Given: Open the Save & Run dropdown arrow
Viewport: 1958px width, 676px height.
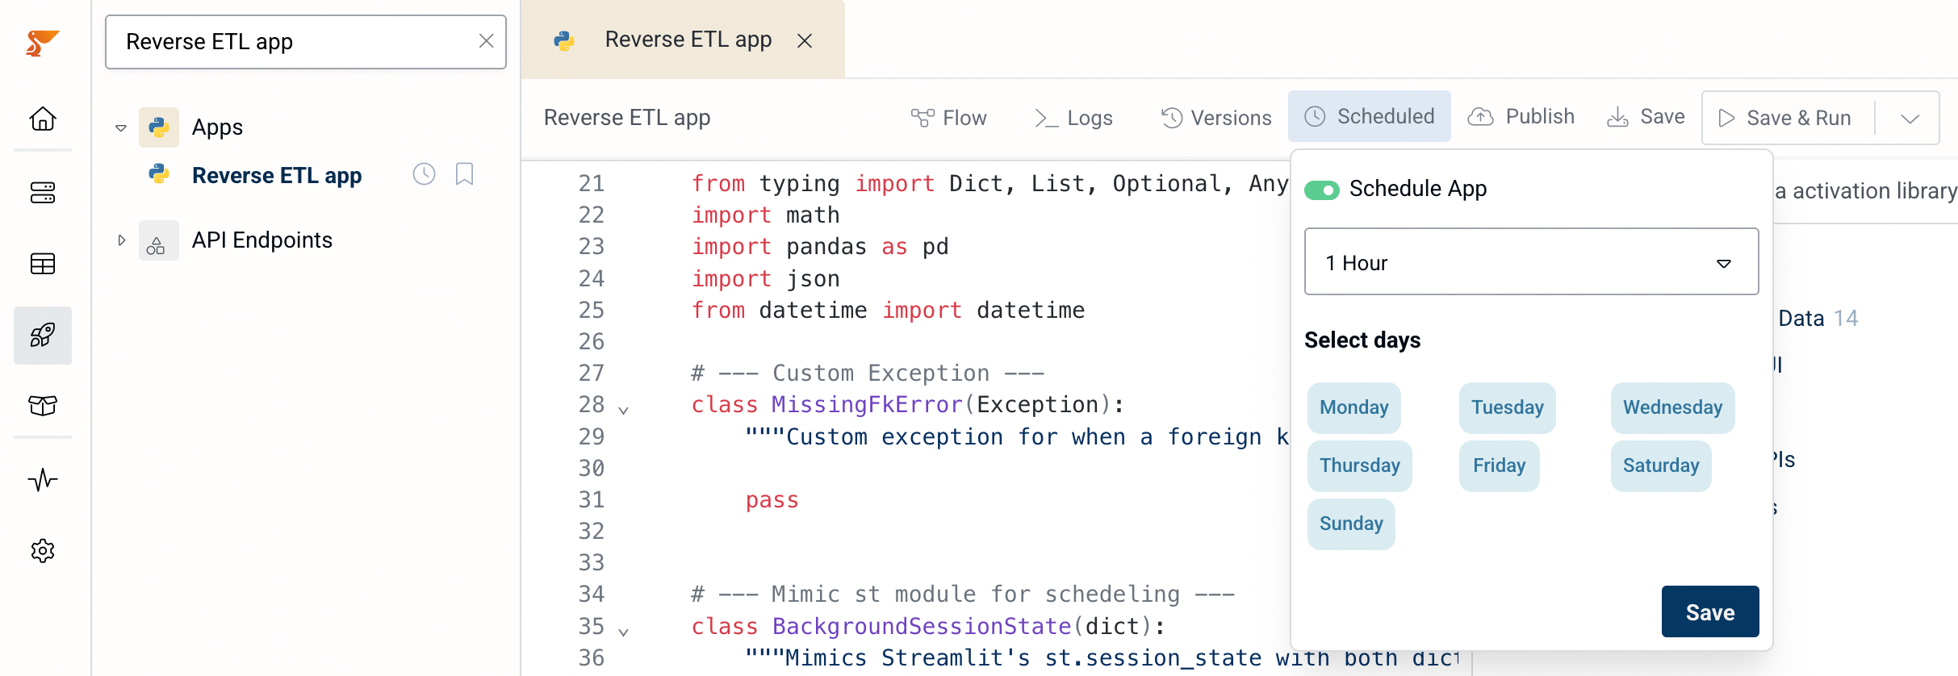Looking at the screenshot, I should [1910, 119].
